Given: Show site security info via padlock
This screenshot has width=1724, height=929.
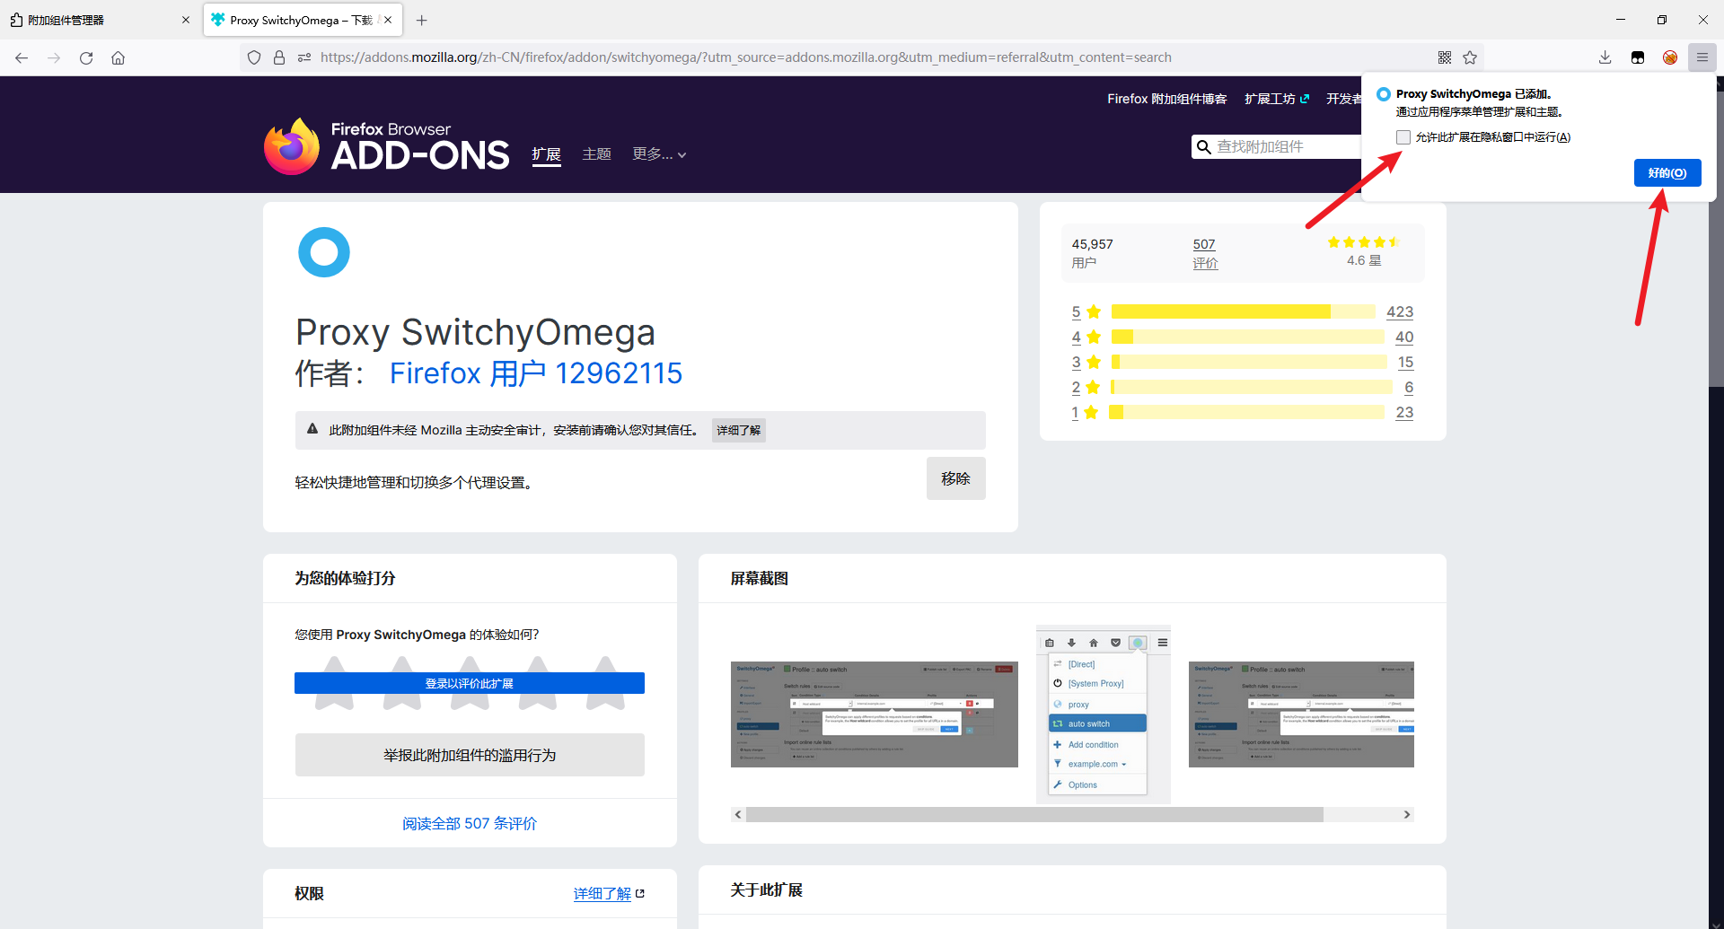Looking at the screenshot, I should (279, 57).
